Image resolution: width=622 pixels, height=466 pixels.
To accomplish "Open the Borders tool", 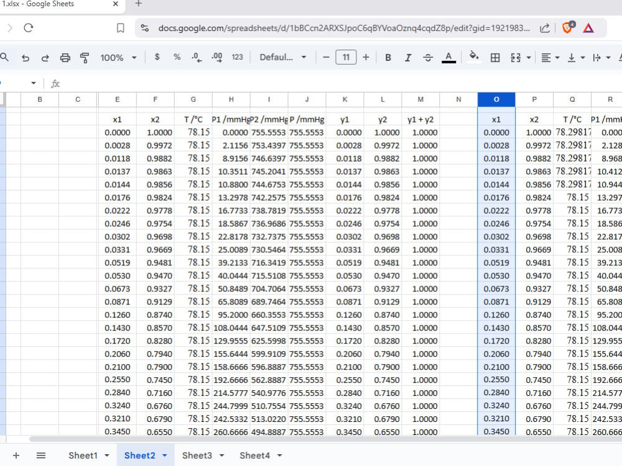I will click(495, 58).
